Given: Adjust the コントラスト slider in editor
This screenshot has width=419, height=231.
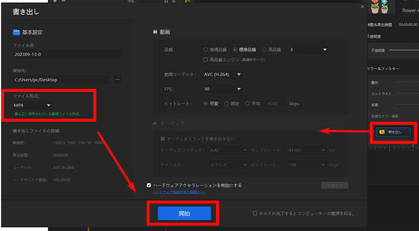Looking at the screenshot, I should coord(406,94).
